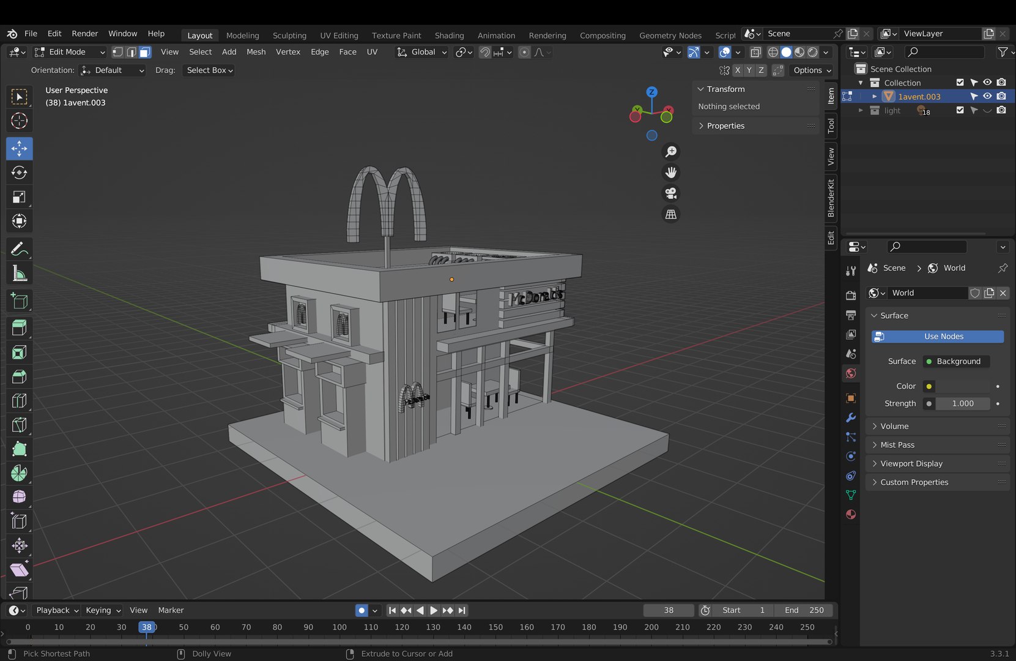1016x661 pixels.
Task: Hide 1avent.003 in viewport with eye icon
Action: tap(987, 96)
